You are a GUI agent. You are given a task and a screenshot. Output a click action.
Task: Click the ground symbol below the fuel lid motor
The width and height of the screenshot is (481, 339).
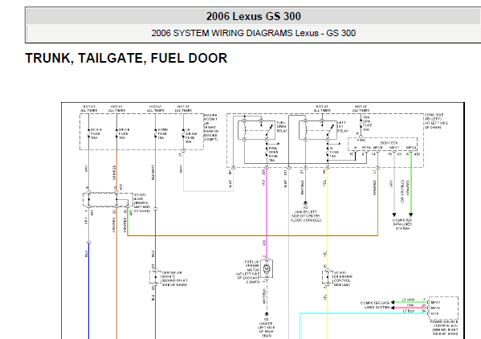coord(267,314)
